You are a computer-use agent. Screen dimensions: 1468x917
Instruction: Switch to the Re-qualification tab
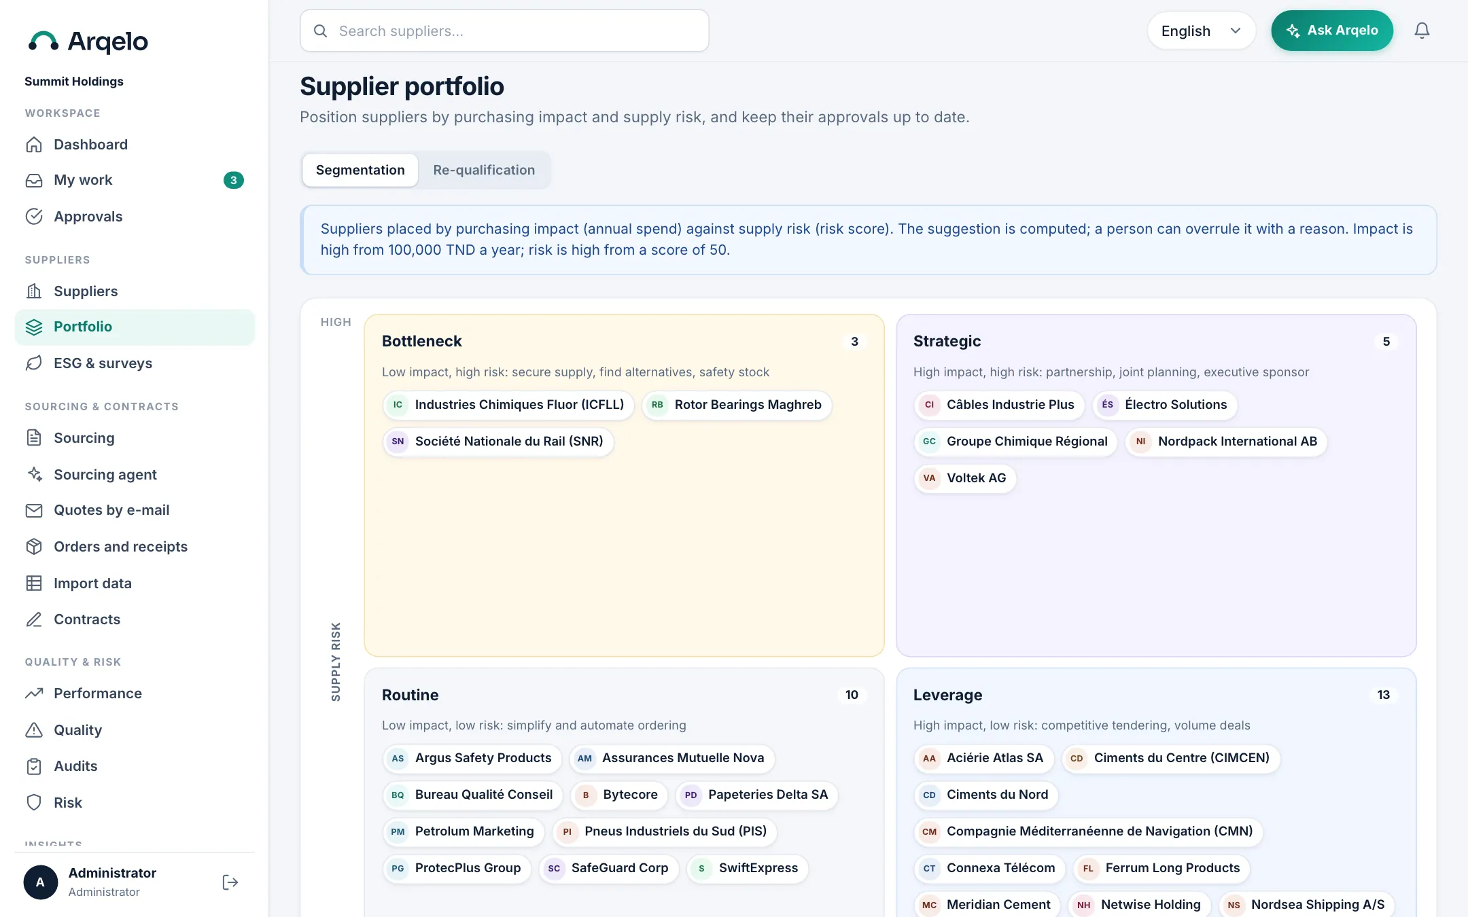[x=484, y=170]
